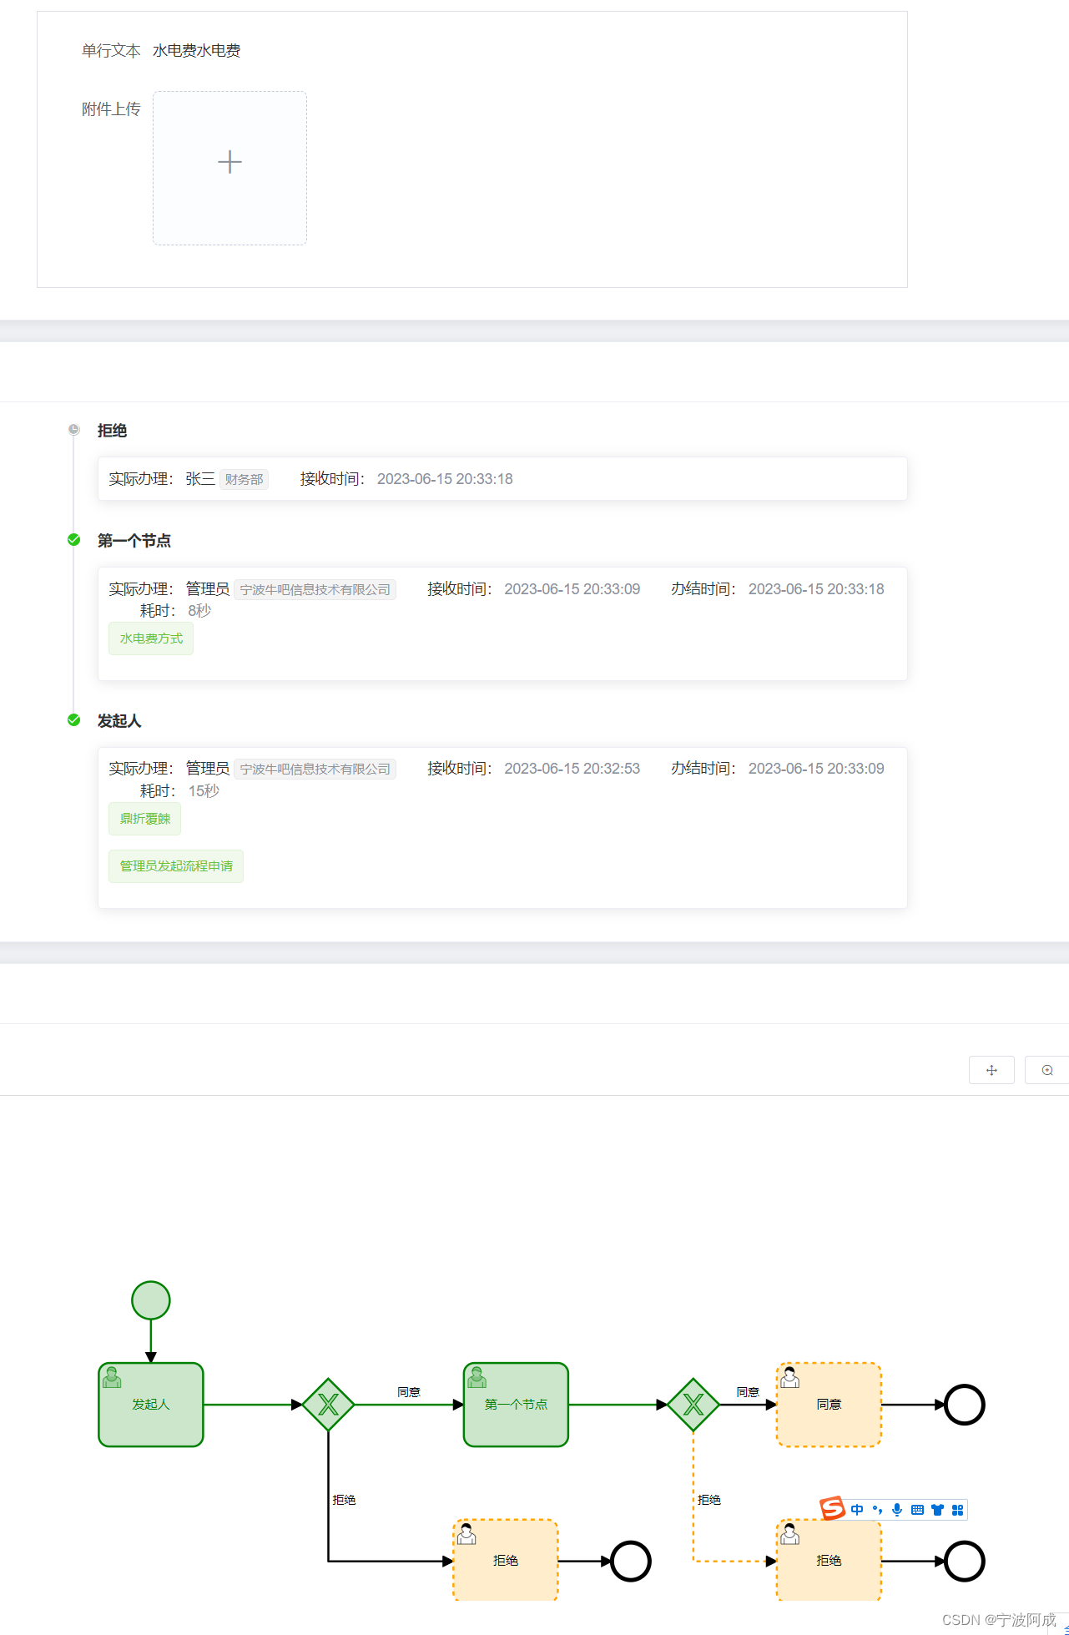Click the grey clock icon beside the 拒绝 timeline step
This screenshot has width=1069, height=1635.
pyautogui.click(x=73, y=430)
